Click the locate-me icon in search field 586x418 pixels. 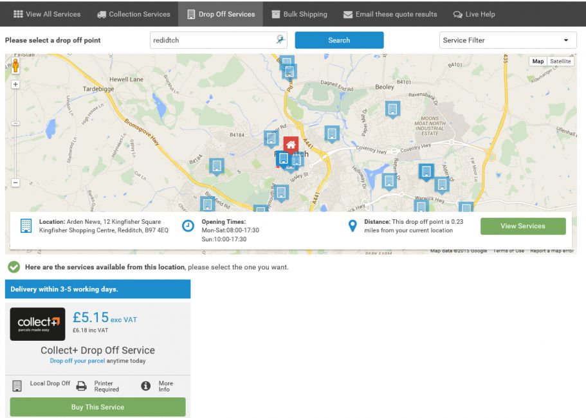[x=280, y=39]
